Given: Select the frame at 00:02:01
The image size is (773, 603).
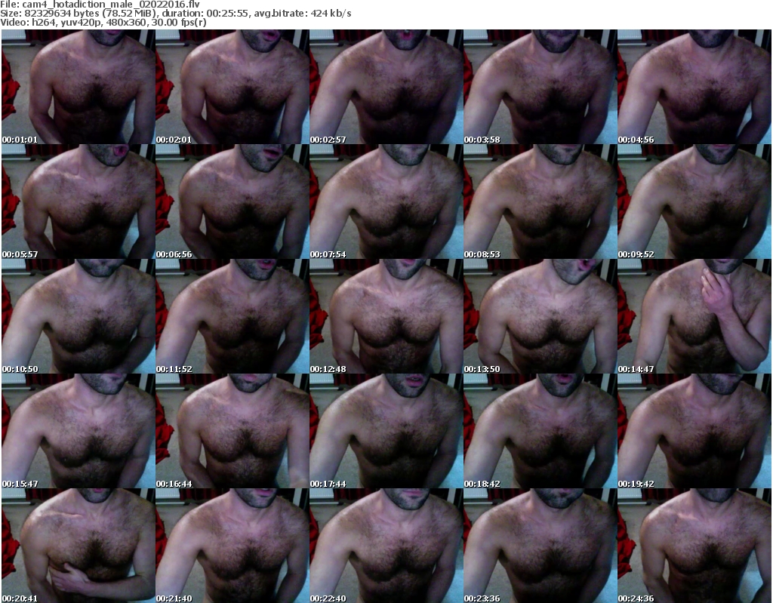Looking at the screenshot, I should [x=233, y=87].
